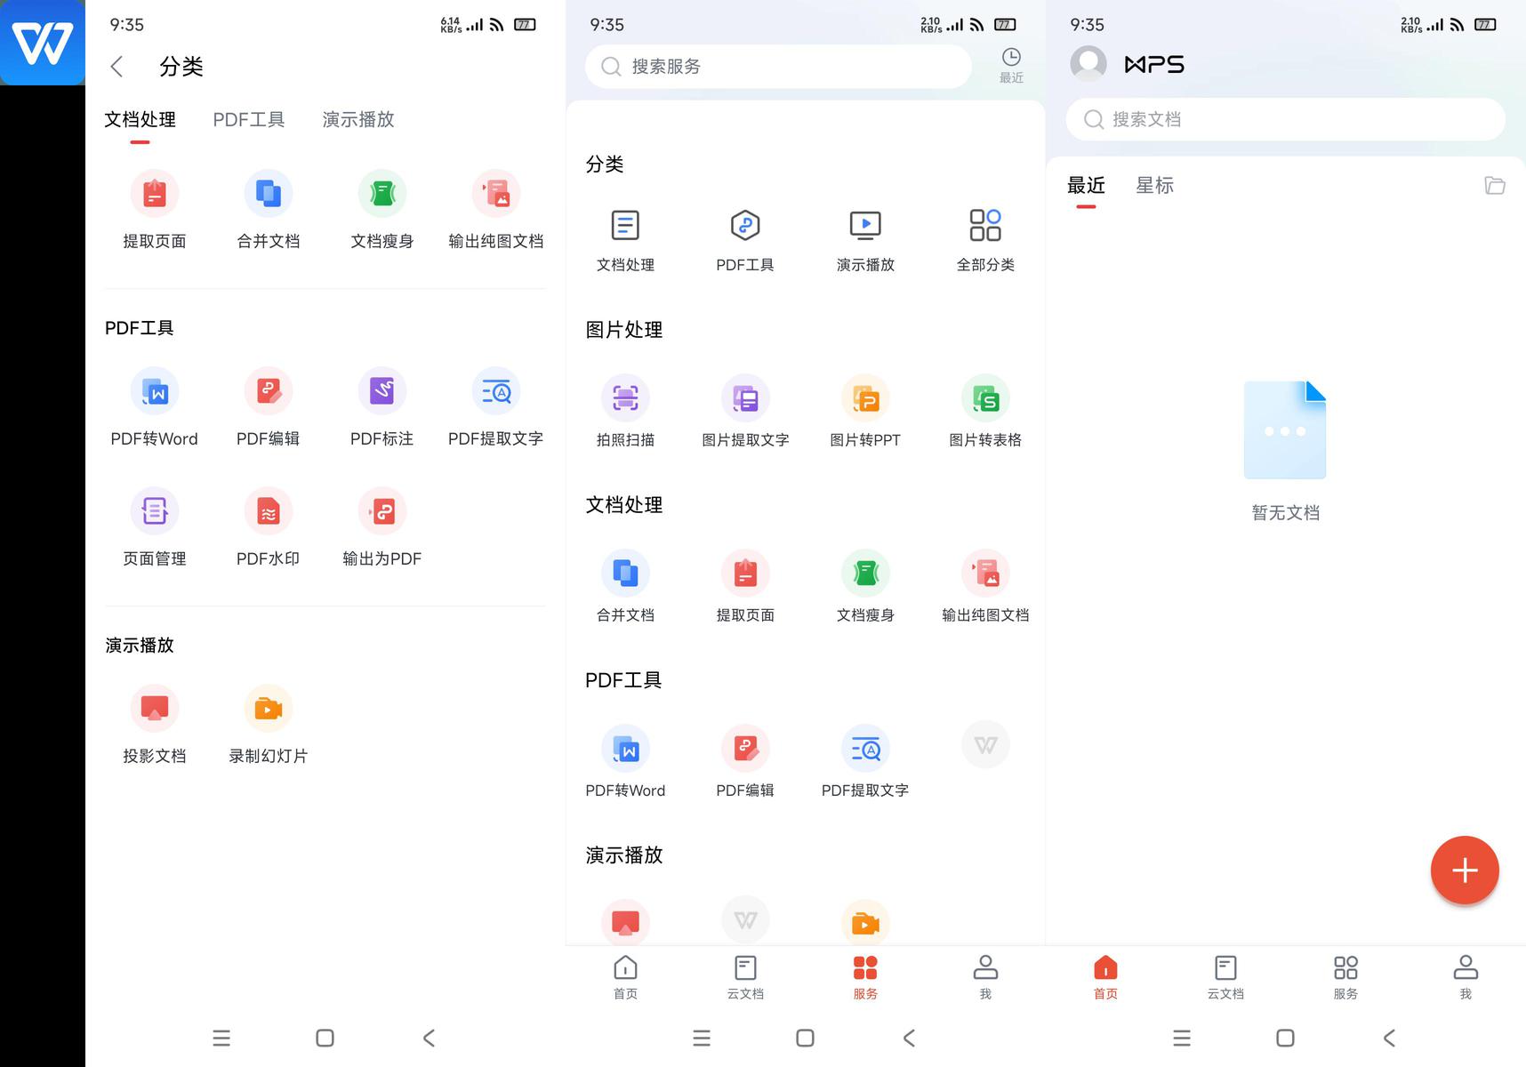
Task: Open 文档处理 under 分类 in the services screen
Action: tap(625, 240)
